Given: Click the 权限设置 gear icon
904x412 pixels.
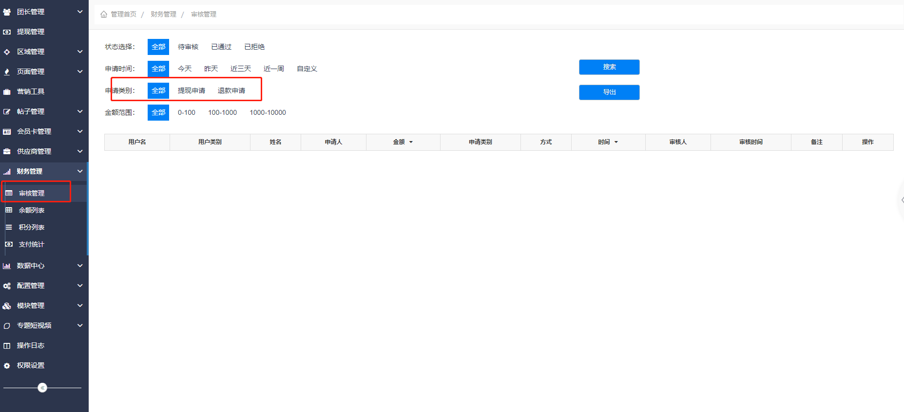Looking at the screenshot, I should point(7,366).
